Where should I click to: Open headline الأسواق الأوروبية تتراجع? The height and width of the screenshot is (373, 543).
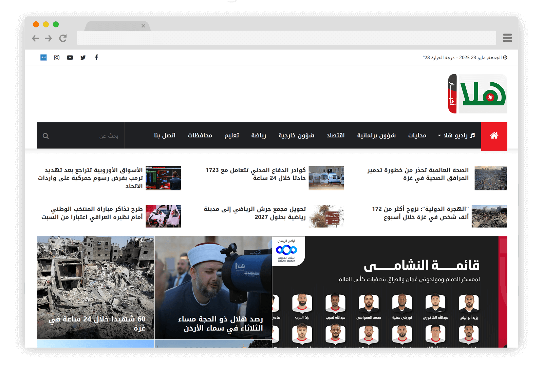point(90,178)
